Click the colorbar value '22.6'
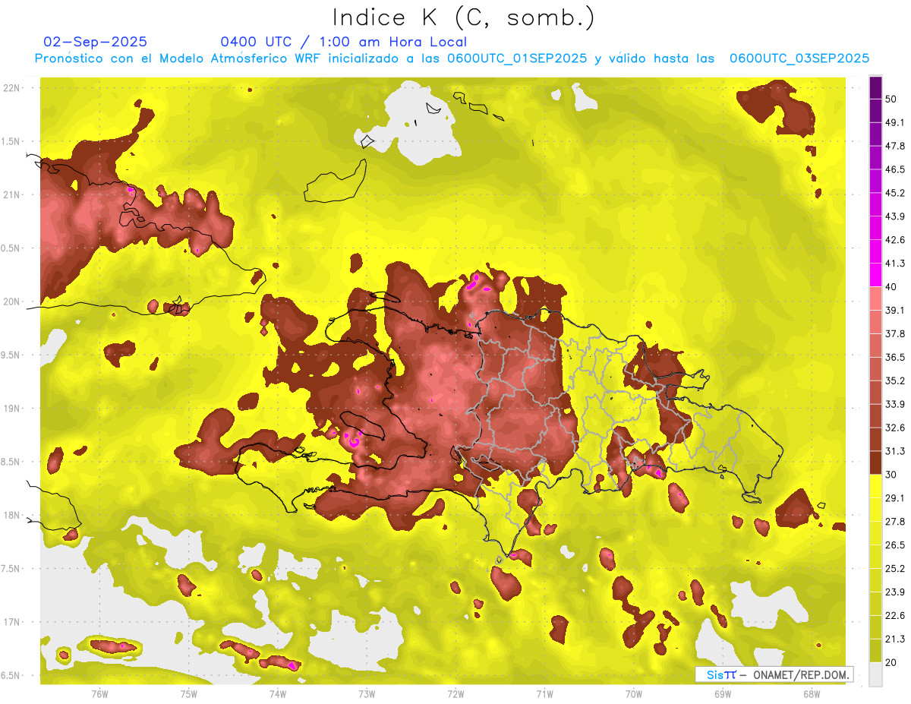Screen dimensions: 911x704 tap(895, 615)
